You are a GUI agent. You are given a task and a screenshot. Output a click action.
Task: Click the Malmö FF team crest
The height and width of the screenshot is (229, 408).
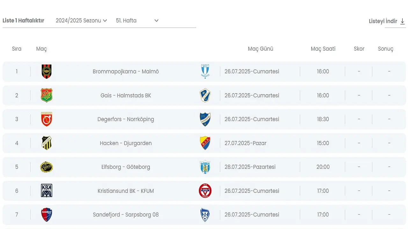205,72
